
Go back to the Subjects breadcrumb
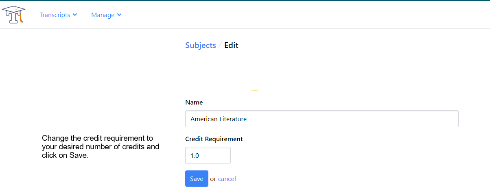[x=200, y=45]
